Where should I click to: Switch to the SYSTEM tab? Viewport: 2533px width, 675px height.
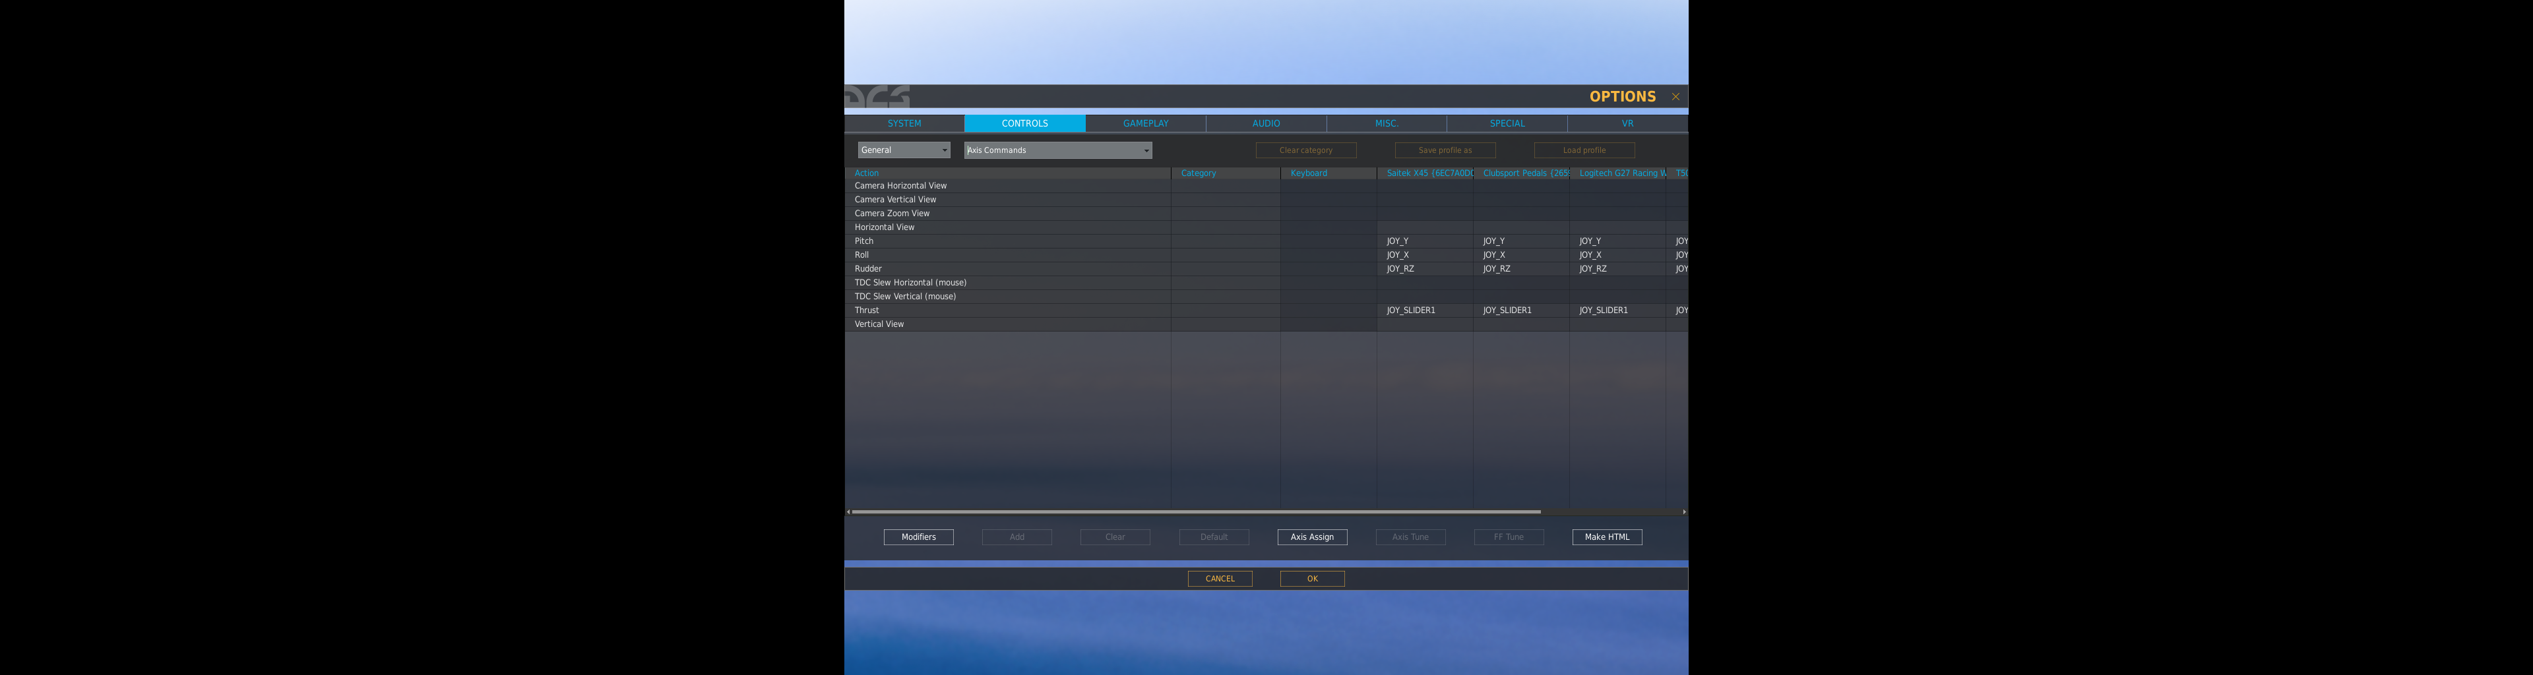(x=904, y=124)
